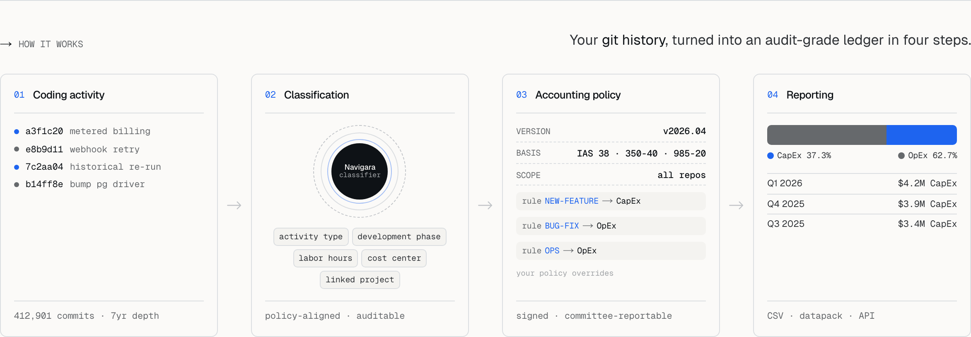Click the rule NEW-FEATURE to CapEx row

611,201
